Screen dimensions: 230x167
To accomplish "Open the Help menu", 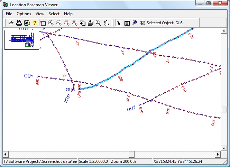I will 68,14.
